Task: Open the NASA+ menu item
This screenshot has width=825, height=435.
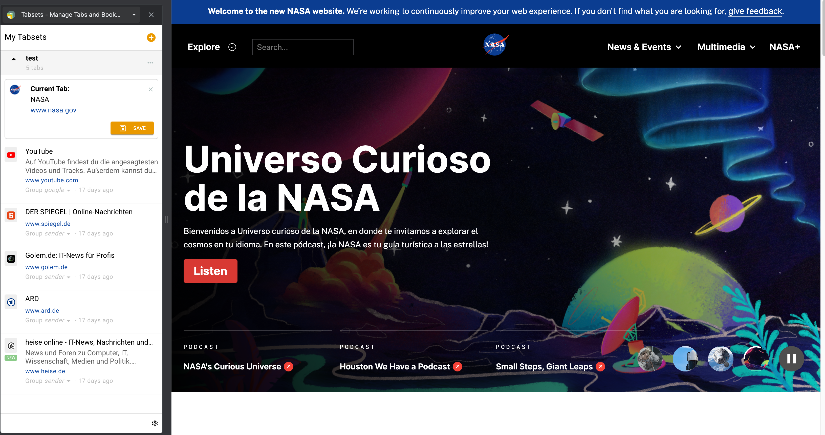Action: pos(785,46)
